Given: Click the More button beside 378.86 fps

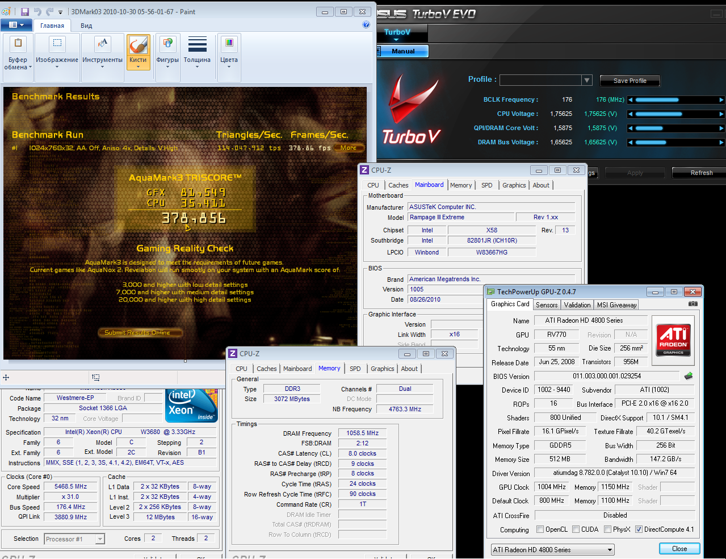Looking at the screenshot, I should click(x=349, y=148).
